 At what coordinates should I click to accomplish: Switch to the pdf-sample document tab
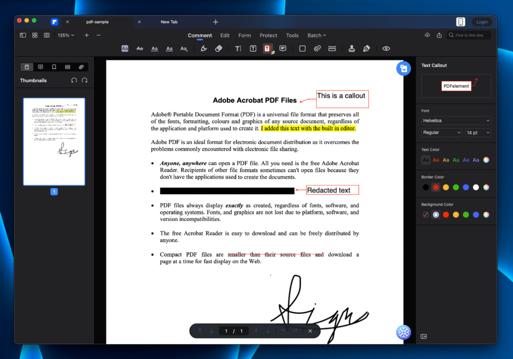pos(98,22)
